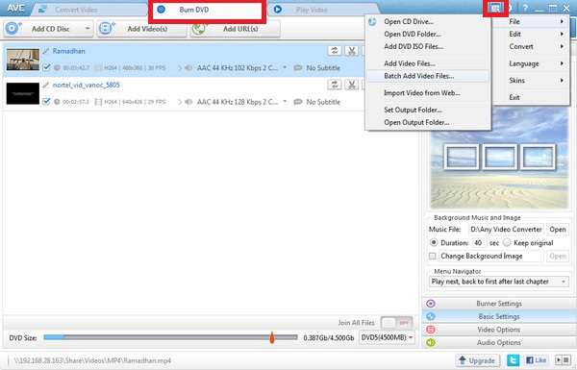Image resolution: width=577 pixels, height=370 pixels.
Task: Click the DVD menu template preview image
Action: [x=499, y=159]
